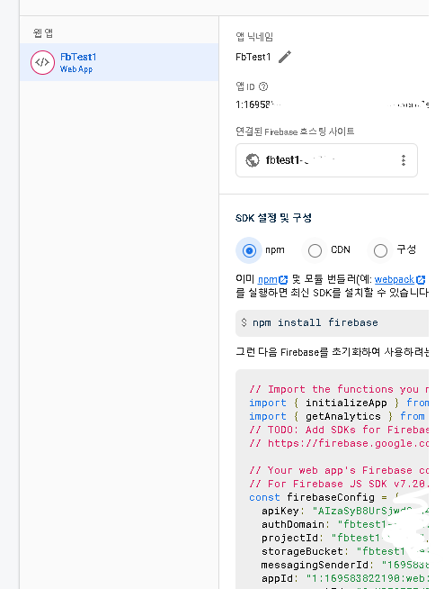Open the hosting site three-dot menu
This screenshot has height=589, width=444.
click(404, 160)
